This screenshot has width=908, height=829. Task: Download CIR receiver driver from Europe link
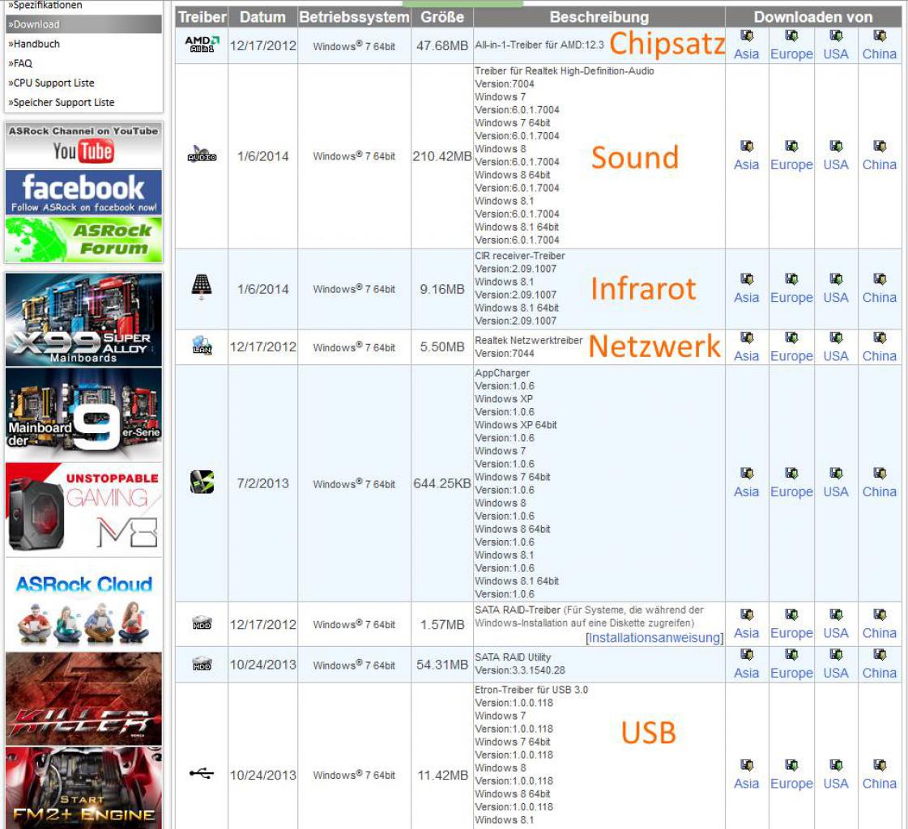(791, 298)
